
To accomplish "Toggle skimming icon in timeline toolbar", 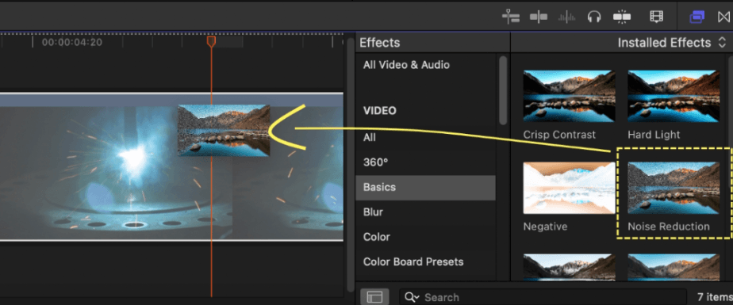I will 539,17.
